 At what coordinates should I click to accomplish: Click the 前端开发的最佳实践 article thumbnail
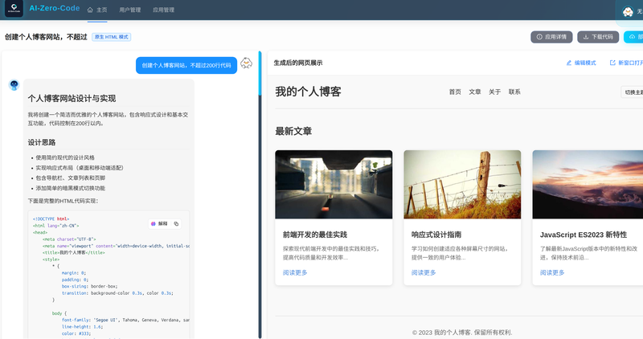click(334, 184)
